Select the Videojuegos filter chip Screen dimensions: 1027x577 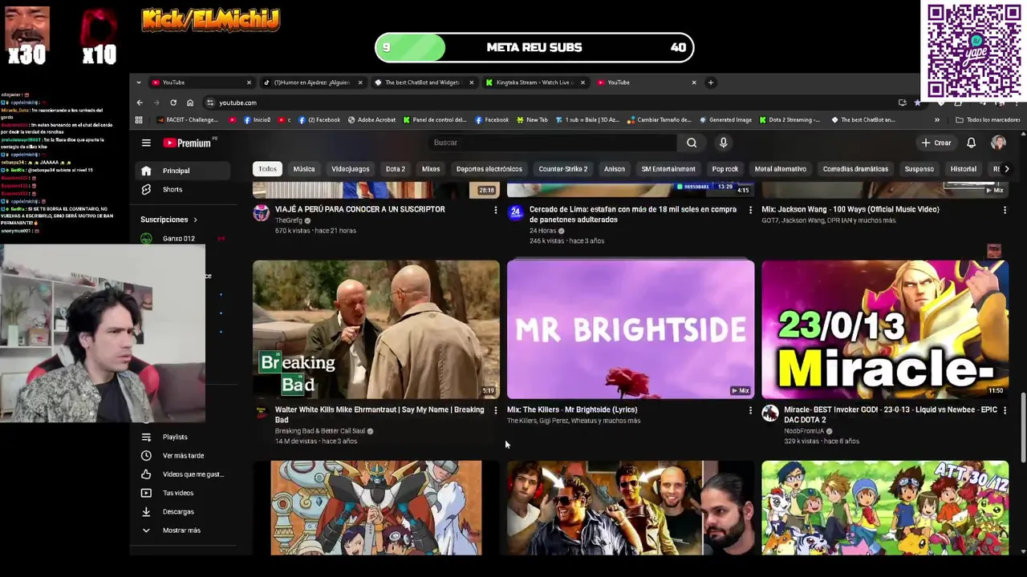(351, 169)
